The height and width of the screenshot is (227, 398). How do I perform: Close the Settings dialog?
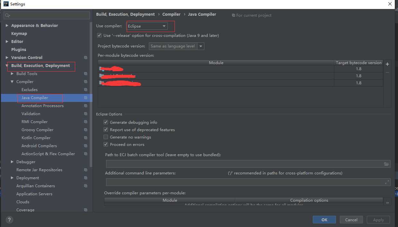tap(390, 4)
